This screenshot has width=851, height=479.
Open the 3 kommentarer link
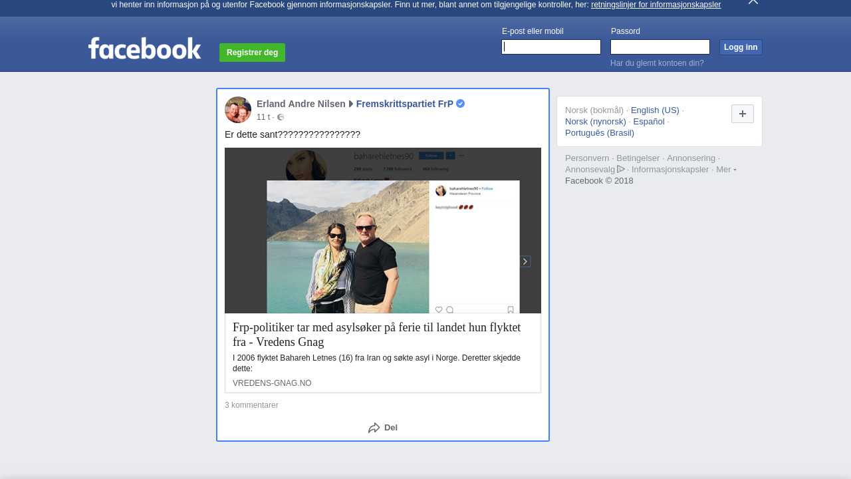click(x=251, y=405)
